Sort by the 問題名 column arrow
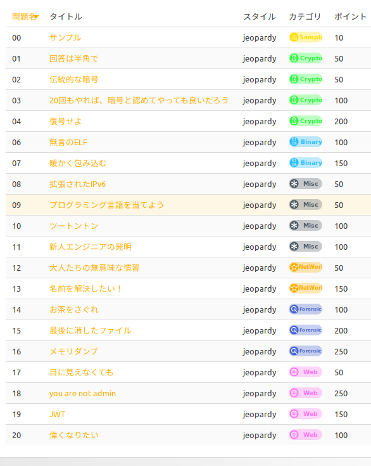Image resolution: width=371 pixels, height=466 pixels. [x=37, y=18]
